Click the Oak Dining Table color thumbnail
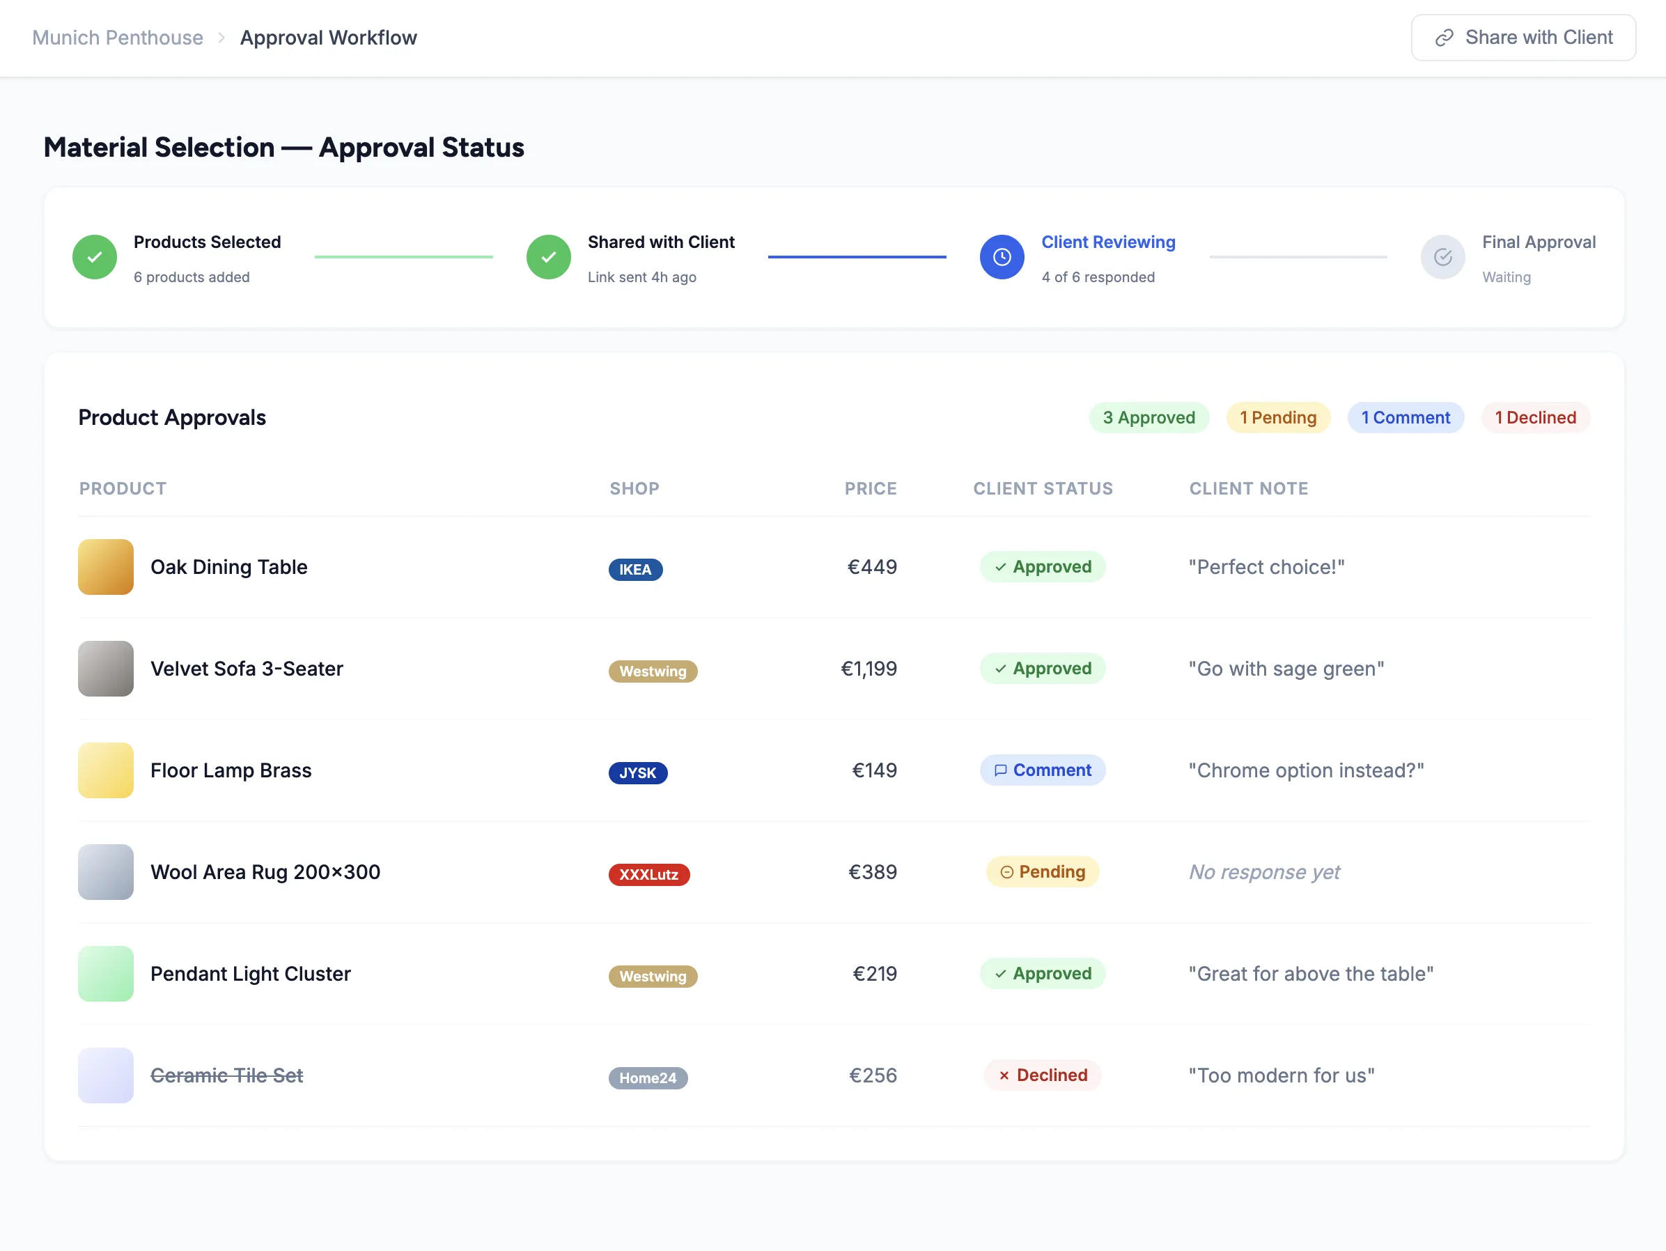1666x1251 pixels. click(105, 566)
